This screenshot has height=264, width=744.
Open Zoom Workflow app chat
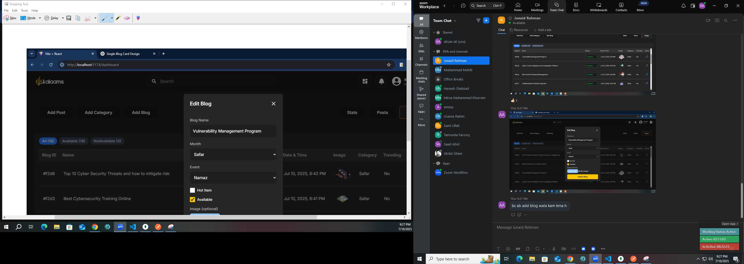coord(461,173)
